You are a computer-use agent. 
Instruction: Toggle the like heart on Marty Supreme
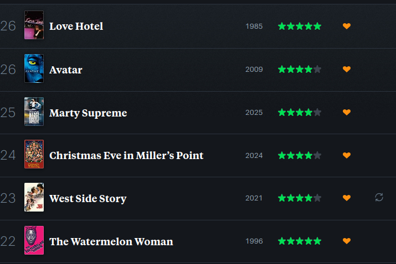tap(347, 112)
